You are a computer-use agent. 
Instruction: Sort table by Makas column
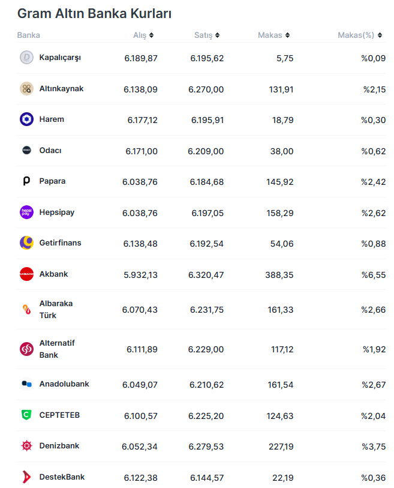click(274, 35)
